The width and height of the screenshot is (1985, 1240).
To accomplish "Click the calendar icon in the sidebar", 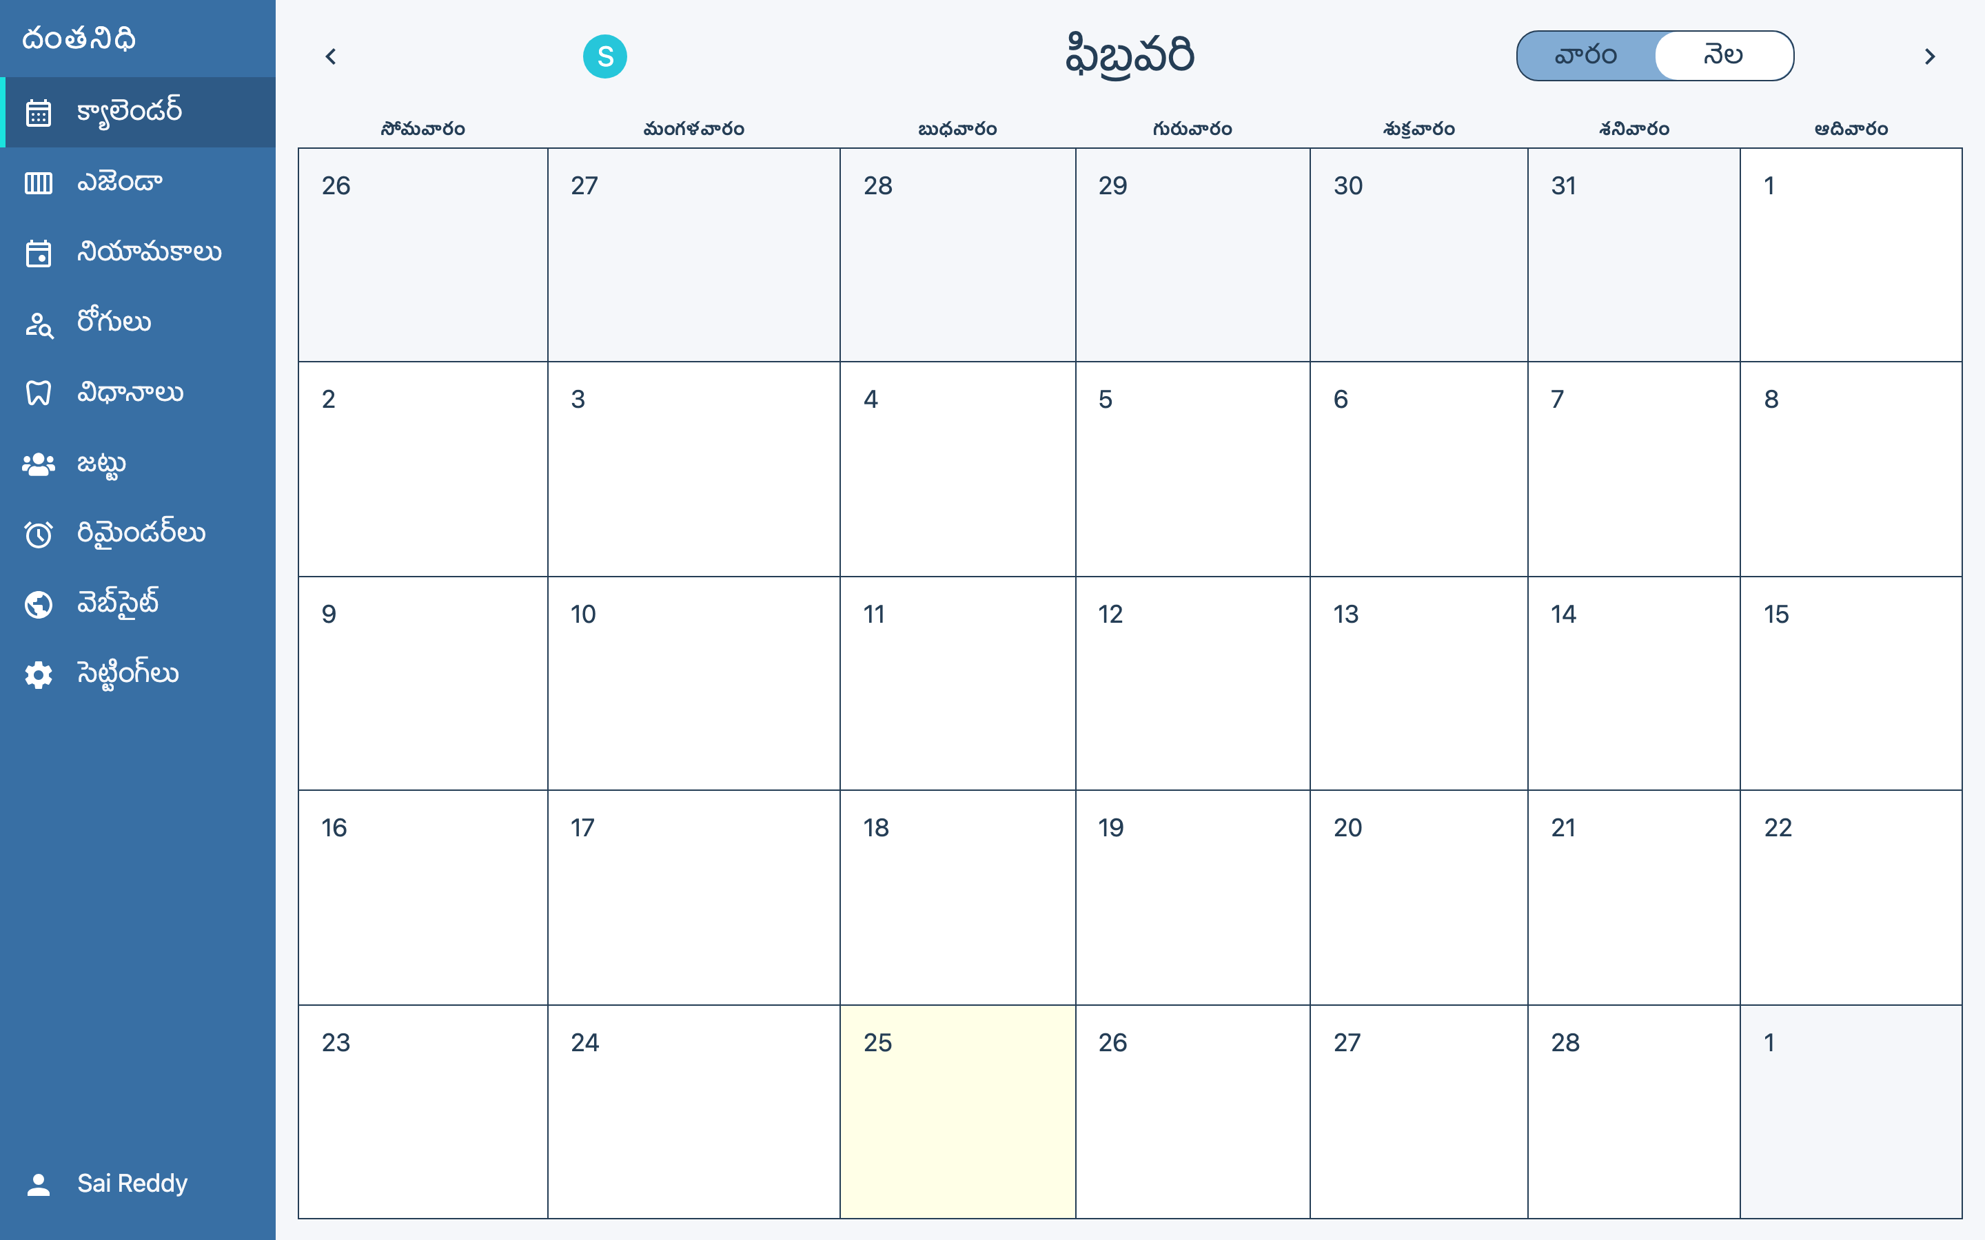I will (39, 112).
